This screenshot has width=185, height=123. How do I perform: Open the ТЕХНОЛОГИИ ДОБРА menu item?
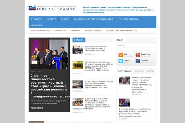pyautogui.click(x=129, y=19)
